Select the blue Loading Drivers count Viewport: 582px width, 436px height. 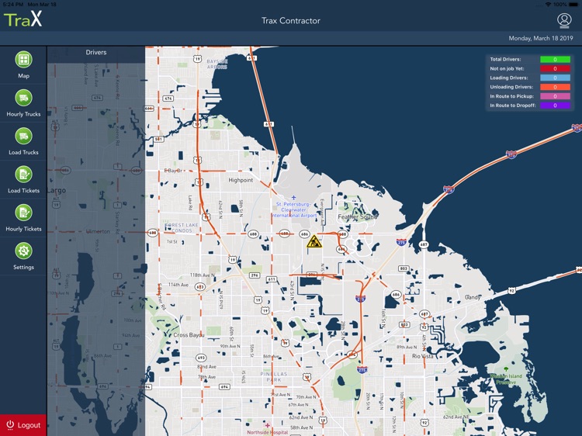point(554,78)
